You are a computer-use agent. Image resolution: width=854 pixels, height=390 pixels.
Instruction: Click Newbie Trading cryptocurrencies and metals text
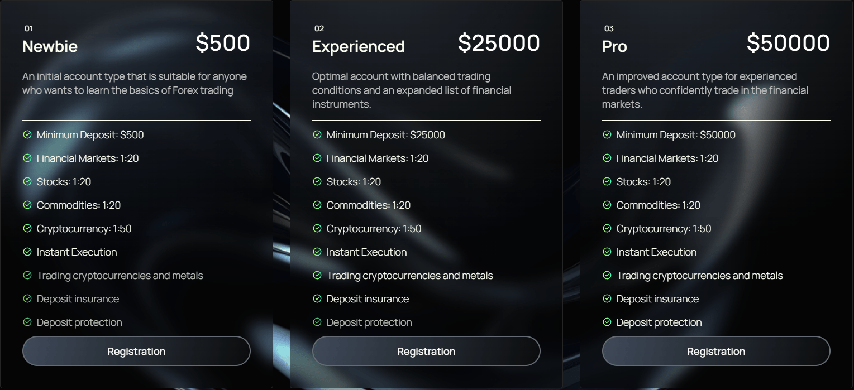pyautogui.click(x=120, y=275)
